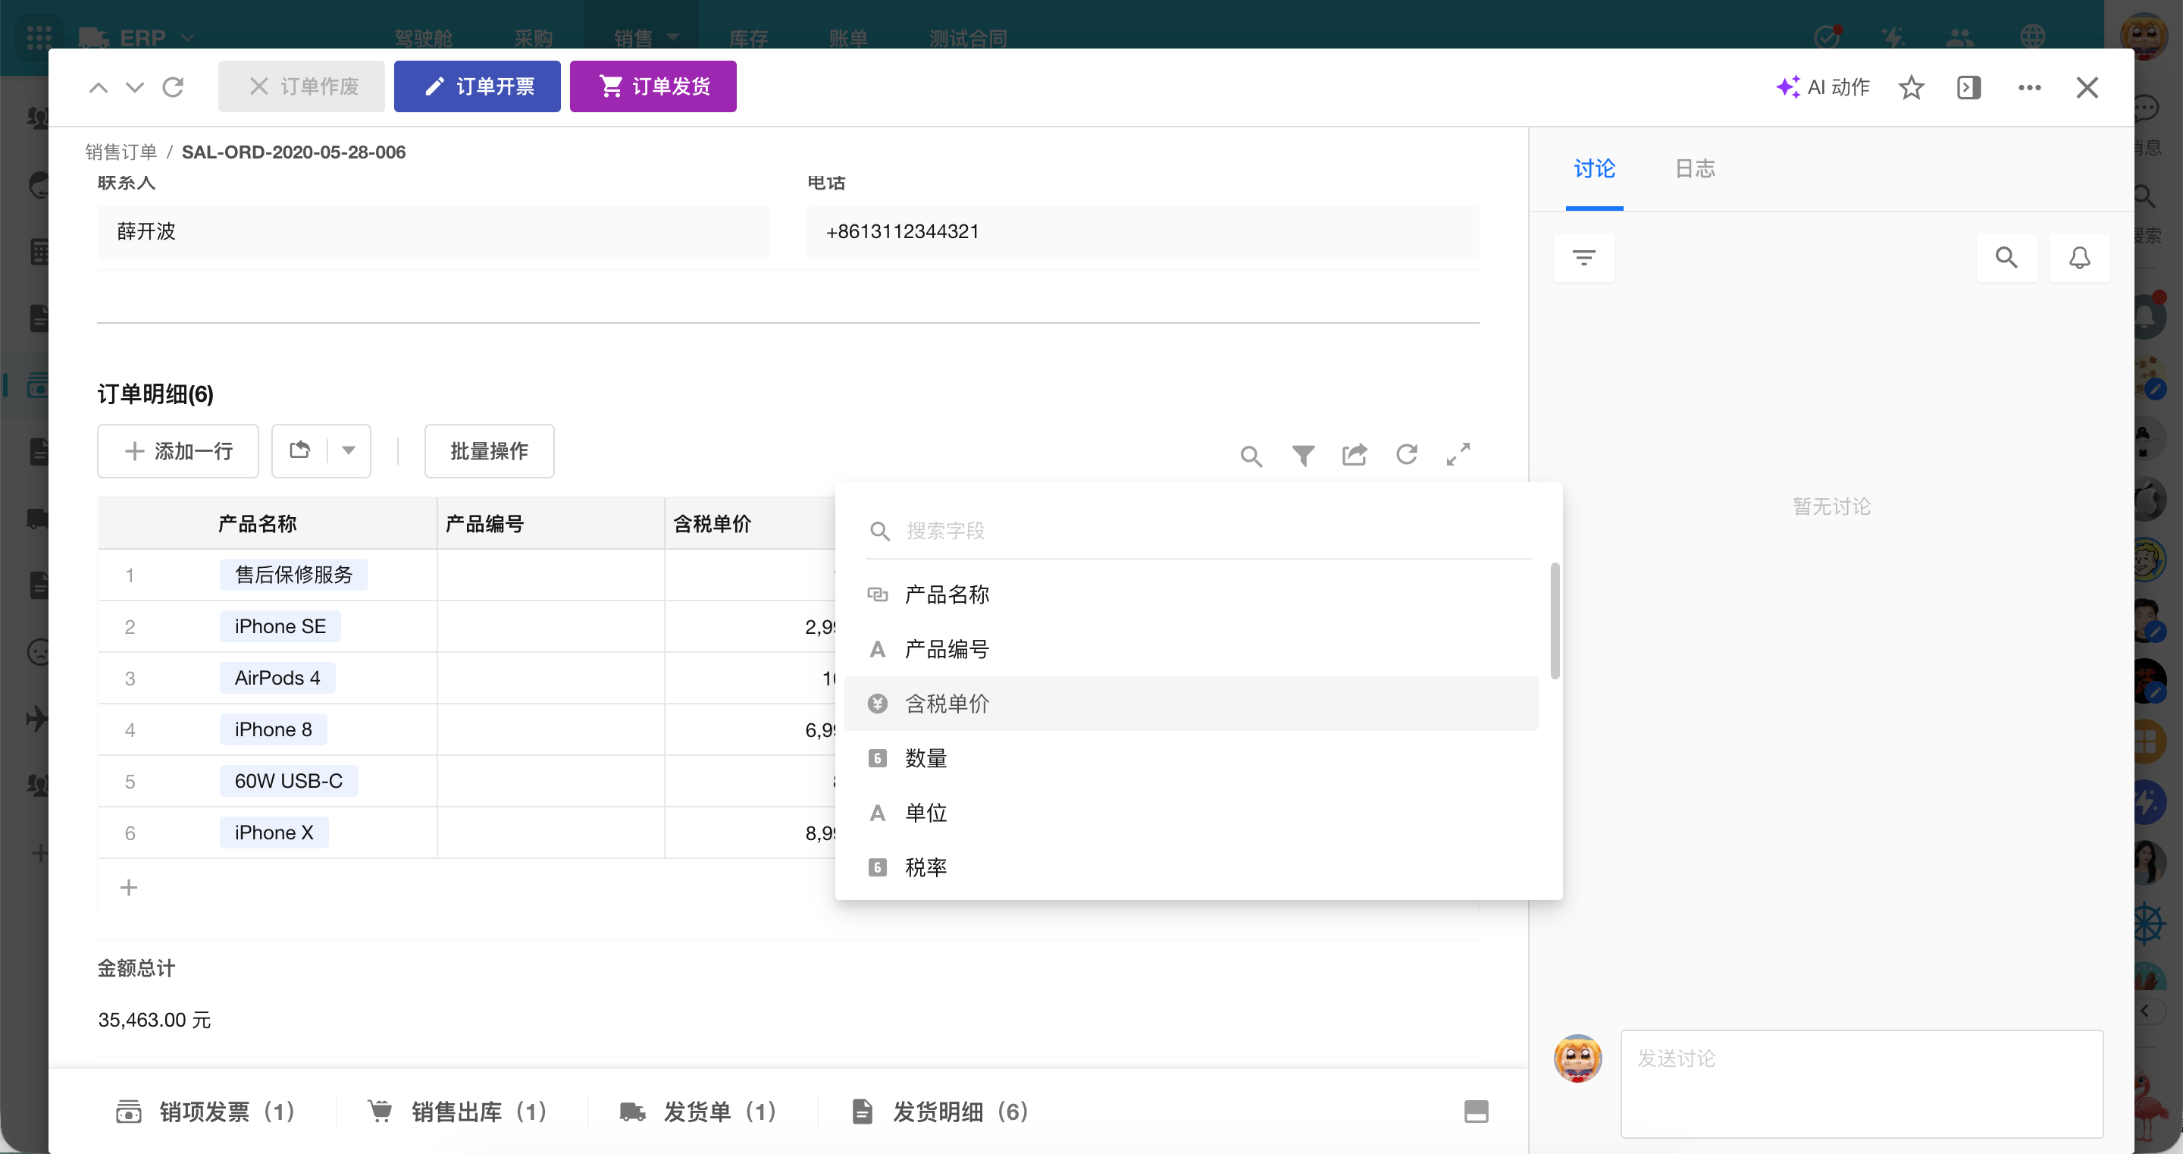Toggle bottom panel layout icon

[x=1477, y=1111]
